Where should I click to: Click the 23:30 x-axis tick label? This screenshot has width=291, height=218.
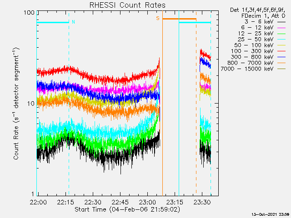tap(202, 202)
